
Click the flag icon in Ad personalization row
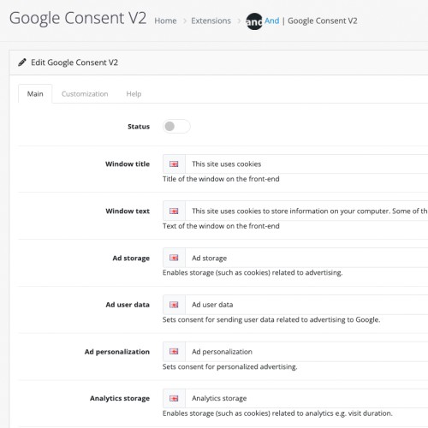[x=174, y=352]
